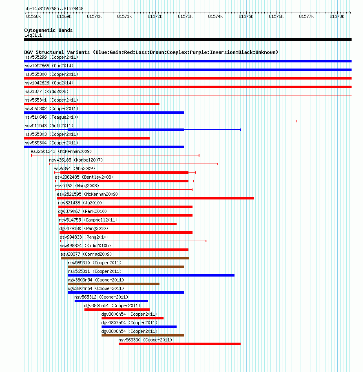Open variant esv9394 (Ahn2009) label

(74, 168)
